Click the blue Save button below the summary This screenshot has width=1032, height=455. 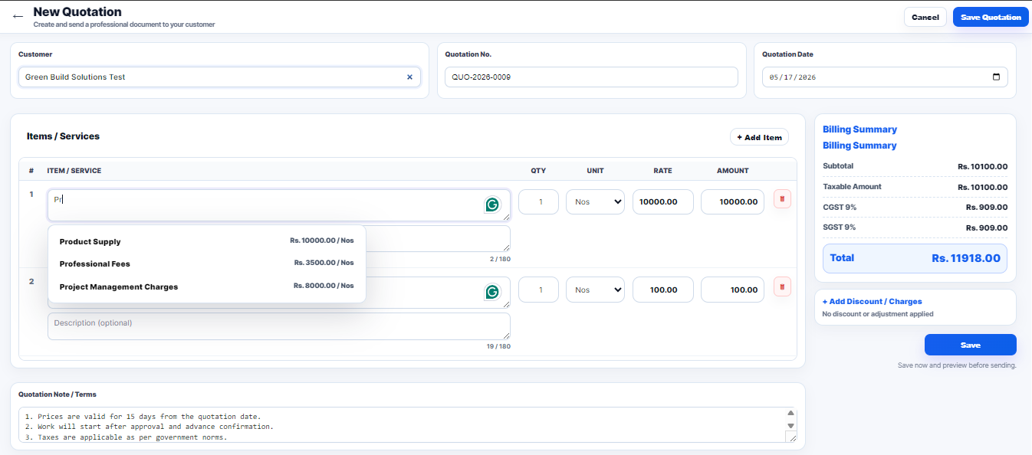click(x=970, y=345)
